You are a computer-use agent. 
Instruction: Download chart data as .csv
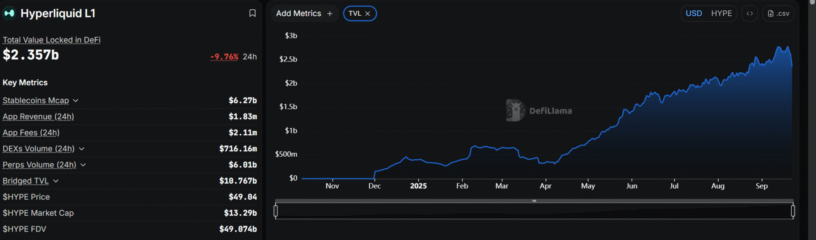(778, 14)
